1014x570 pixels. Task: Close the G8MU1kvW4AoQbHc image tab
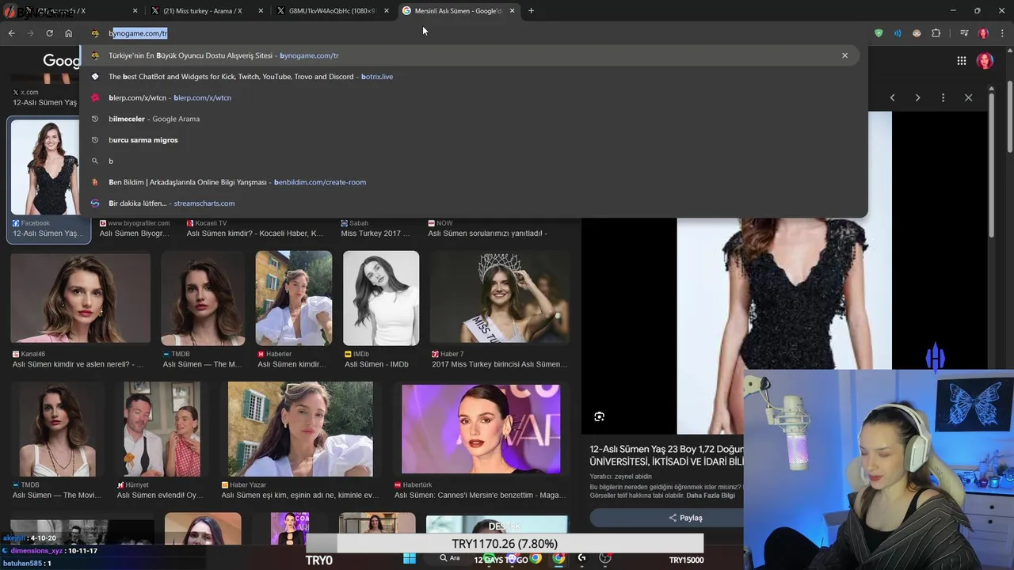tap(387, 11)
